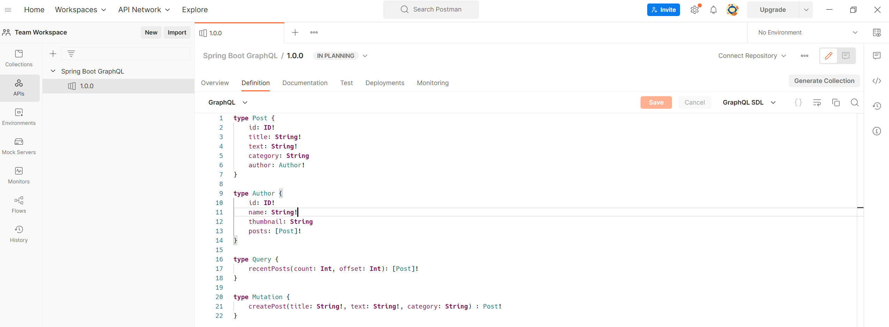Image resolution: width=889 pixels, height=327 pixels.
Task: Place cursor on 'type Mutation' line
Action: pyautogui.click(x=261, y=297)
